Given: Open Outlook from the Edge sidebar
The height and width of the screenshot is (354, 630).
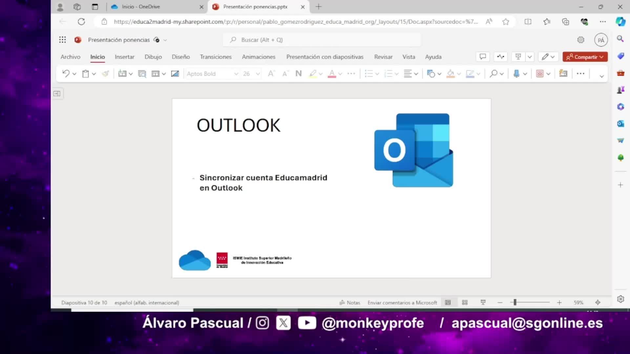Looking at the screenshot, I should click(x=620, y=124).
